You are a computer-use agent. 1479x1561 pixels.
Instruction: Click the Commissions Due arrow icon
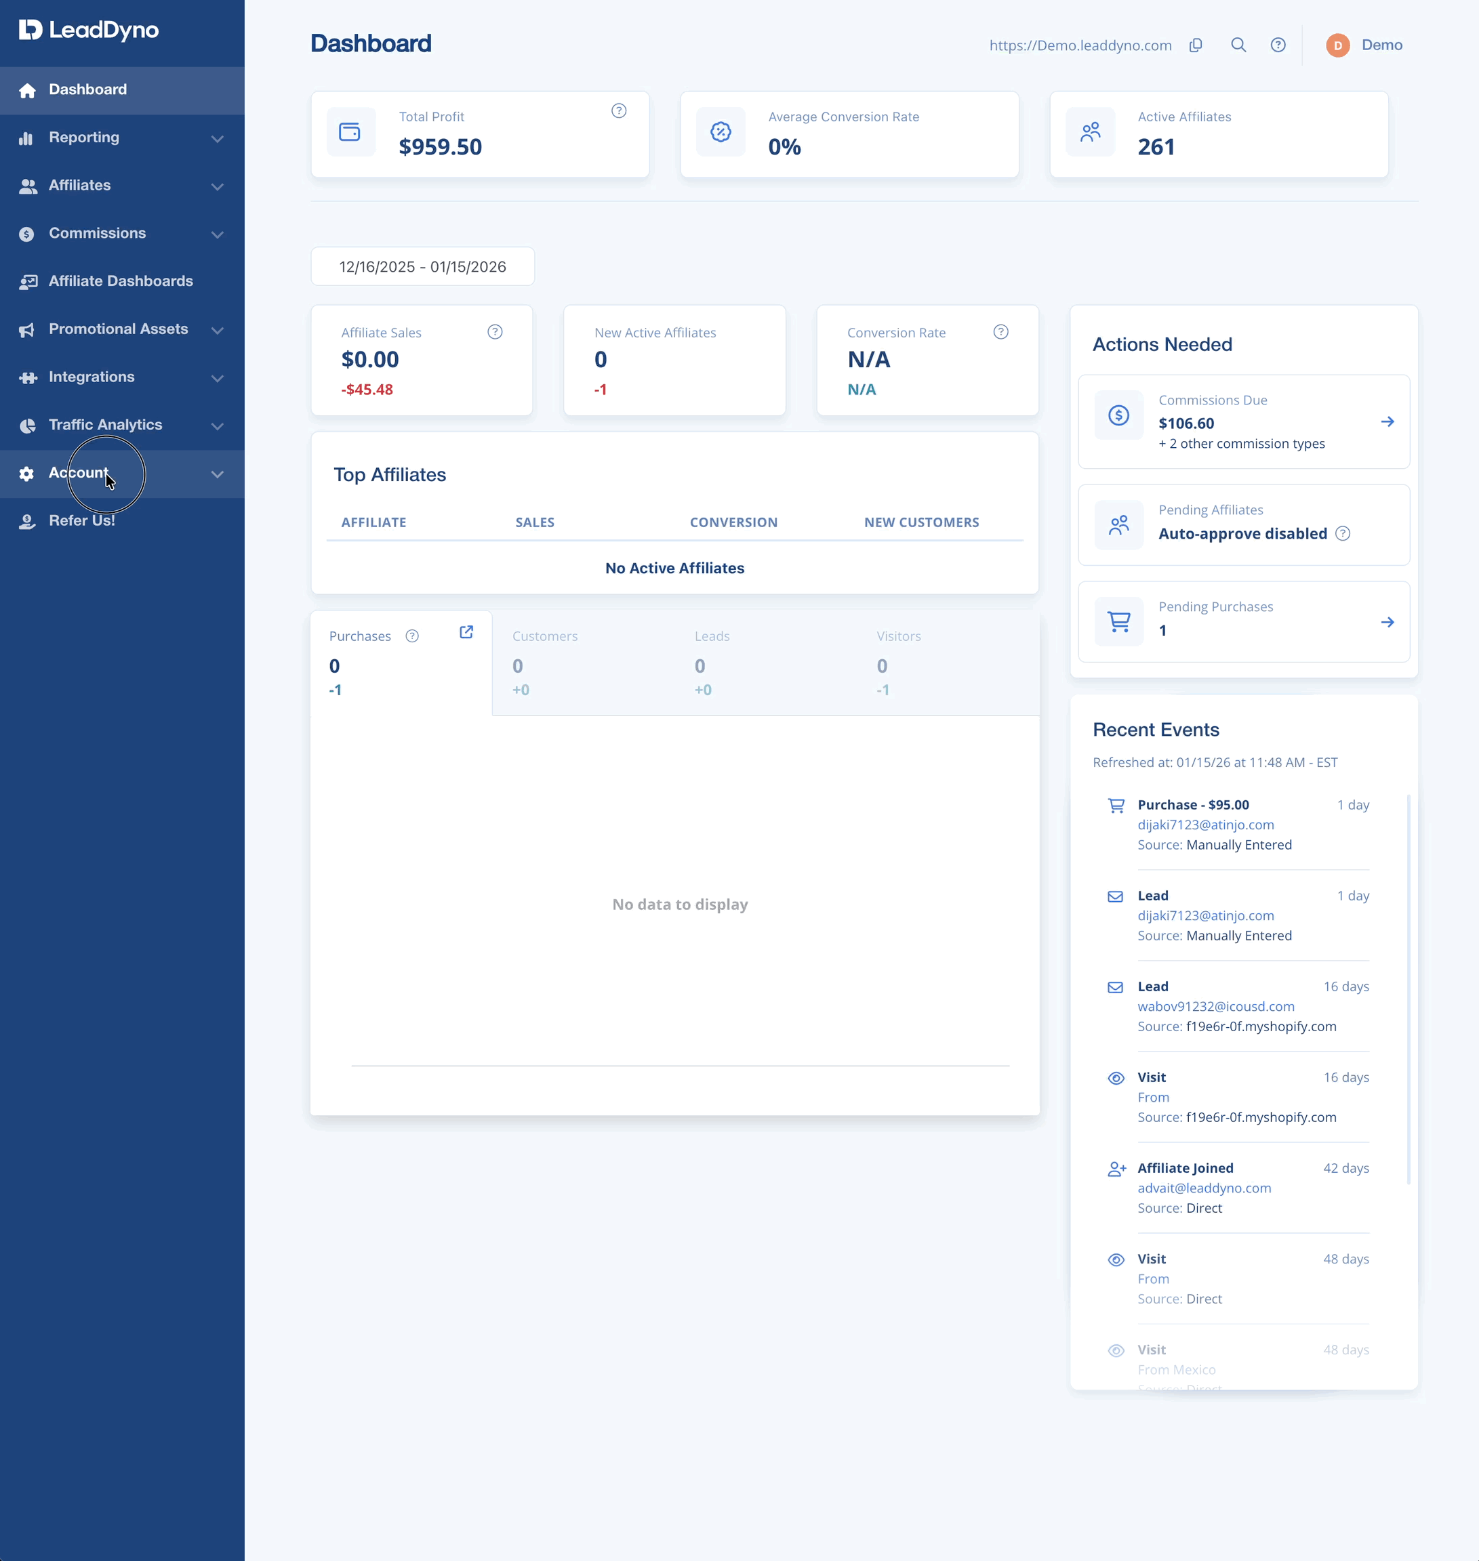pos(1387,421)
